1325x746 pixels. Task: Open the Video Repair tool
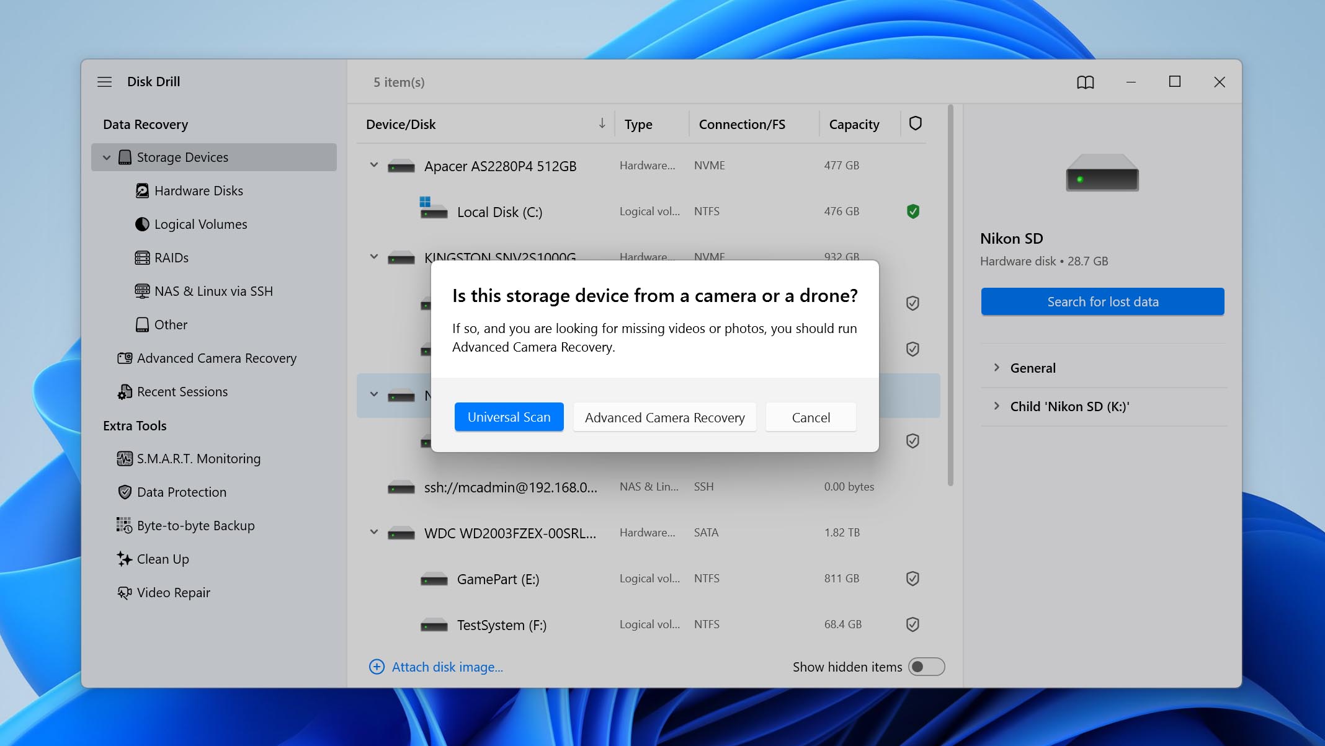(x=174, y=592)
